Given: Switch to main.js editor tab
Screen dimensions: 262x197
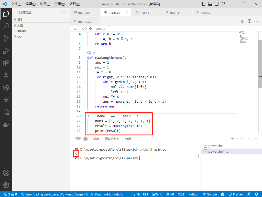Looking at the screenshot, I should (146, 12).
